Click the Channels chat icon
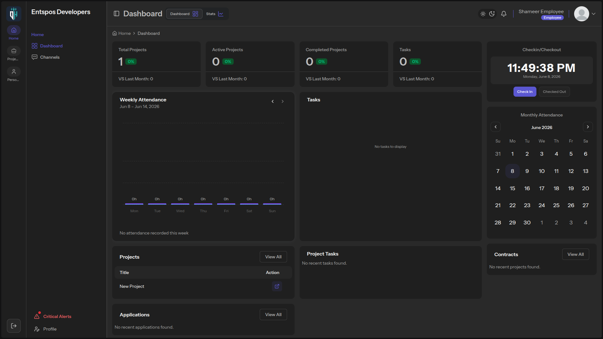Image resolution: width=603 pixels, height=339 pixels. pos(35,57)
